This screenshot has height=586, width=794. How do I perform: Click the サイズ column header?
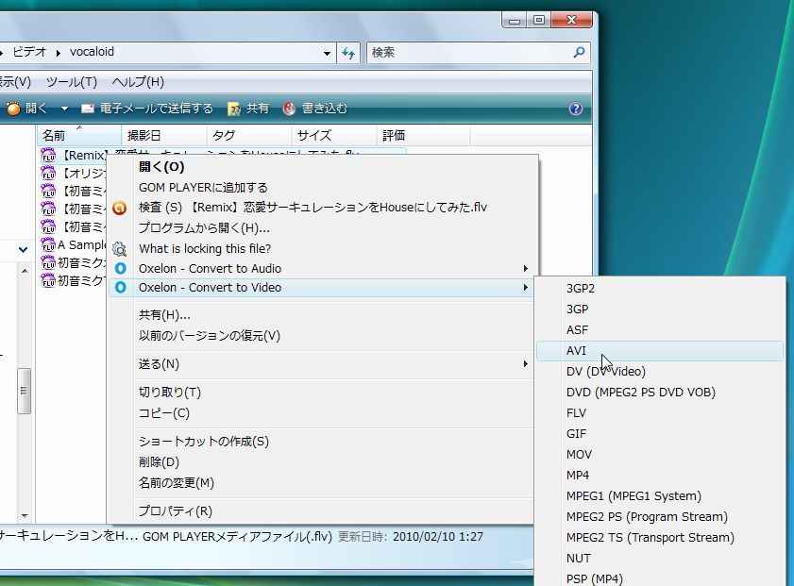(x=334, y=135)
